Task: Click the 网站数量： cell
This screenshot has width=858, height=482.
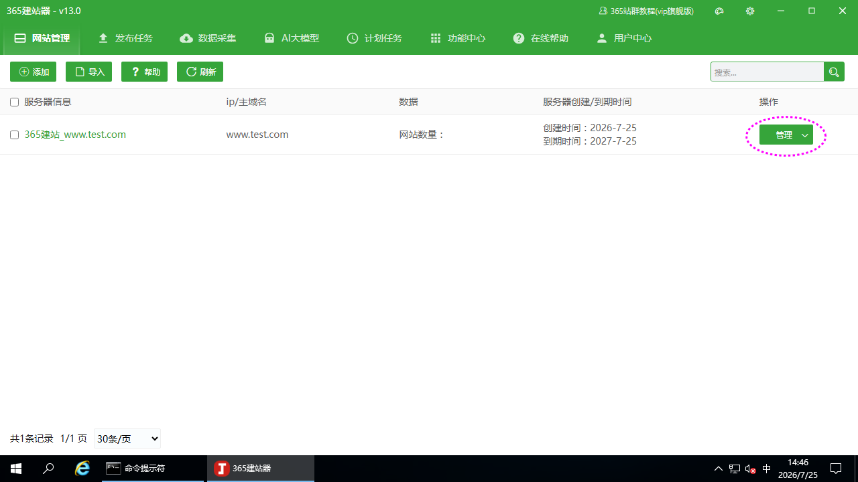Action: click(x=422, y=135)
